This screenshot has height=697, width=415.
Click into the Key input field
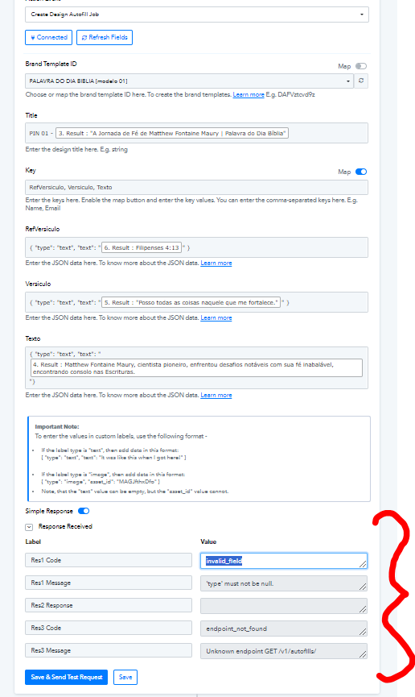[196, 187]
